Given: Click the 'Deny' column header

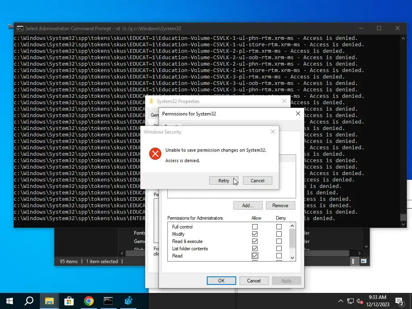Looking at the screenshot, I should pyautogui.click(x=281, y=218).
